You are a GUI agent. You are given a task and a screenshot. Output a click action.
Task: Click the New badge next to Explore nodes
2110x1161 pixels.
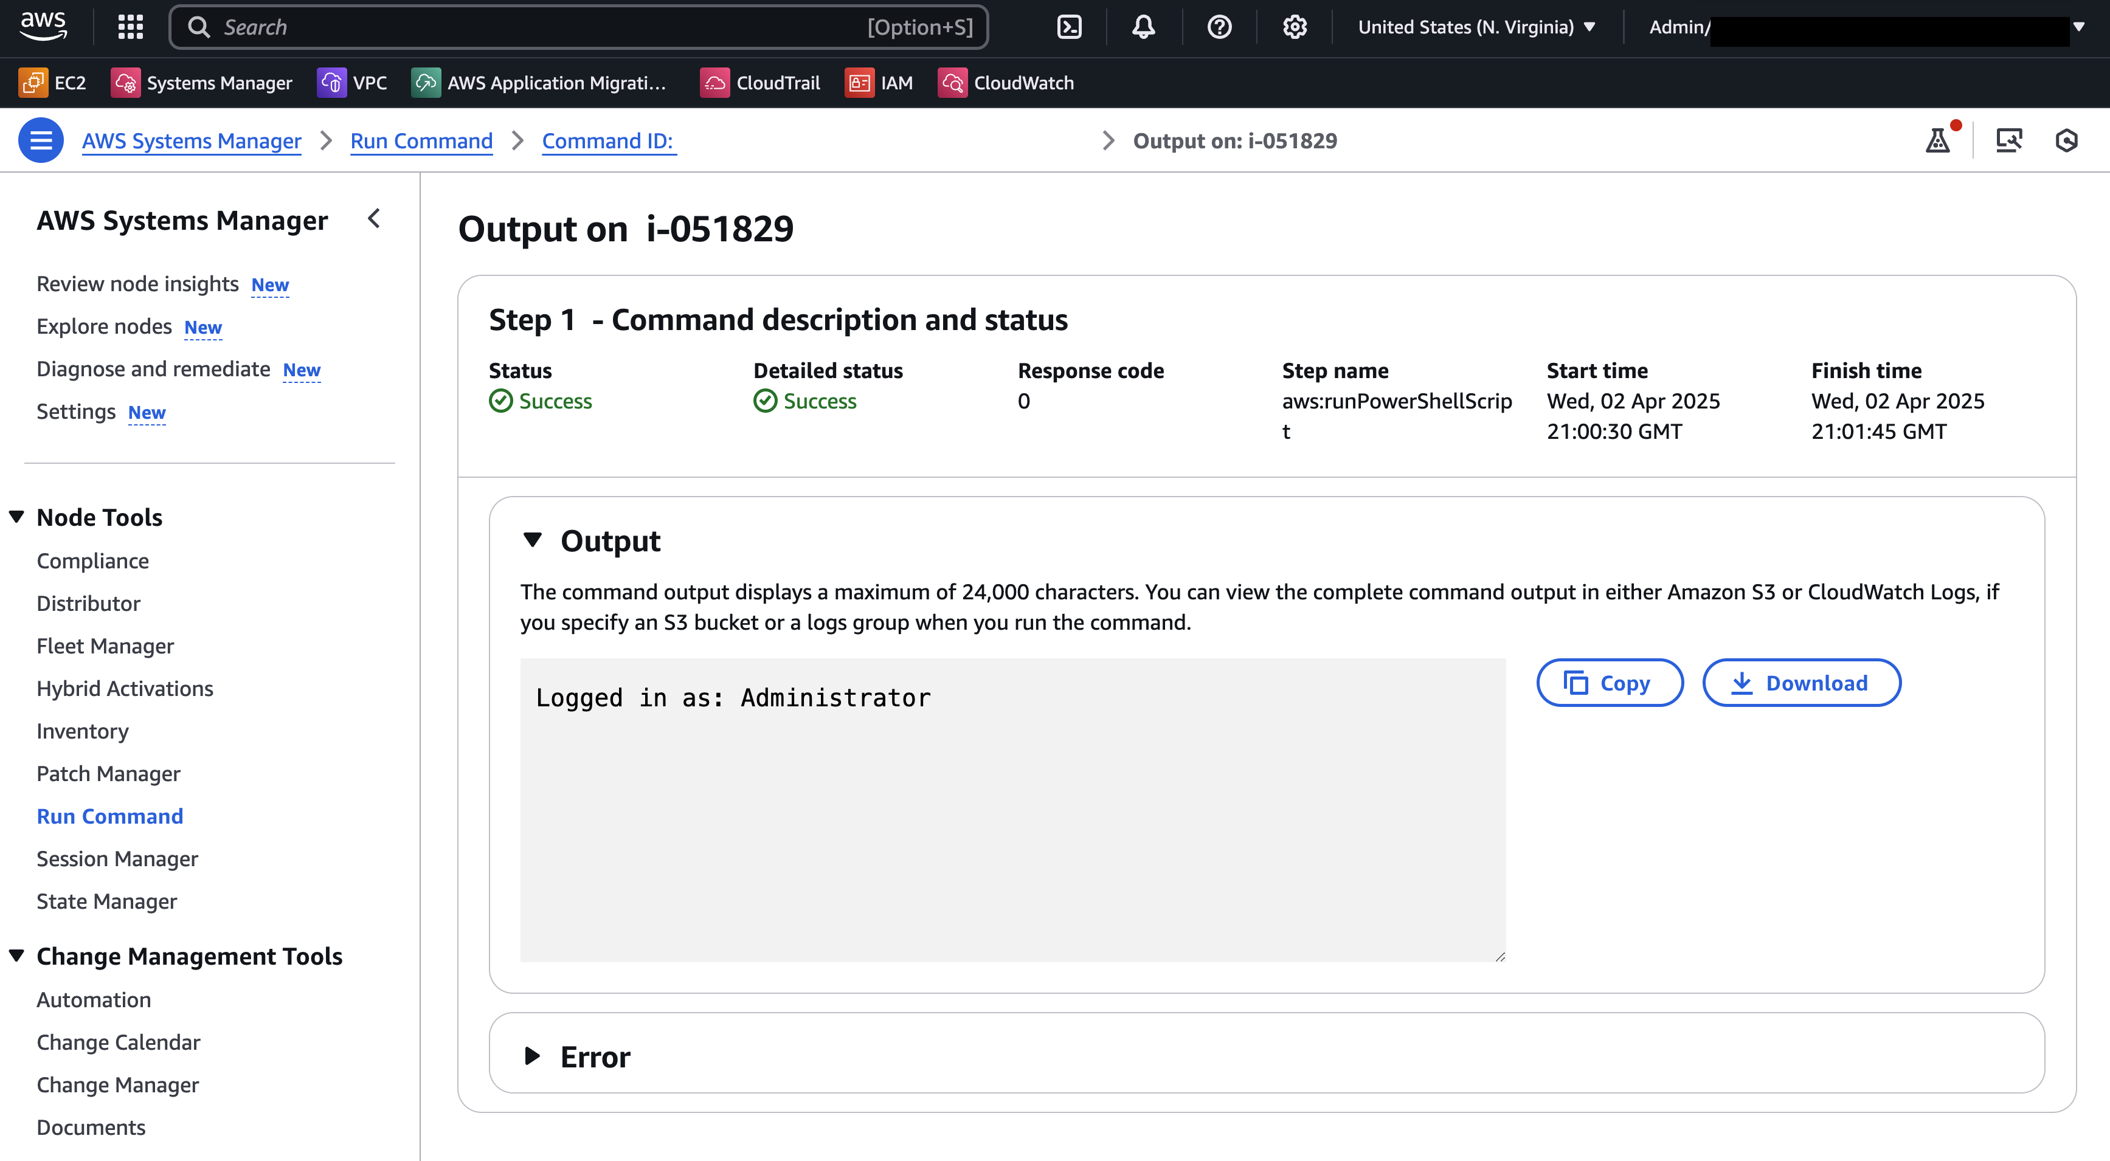tap(203, 328)
